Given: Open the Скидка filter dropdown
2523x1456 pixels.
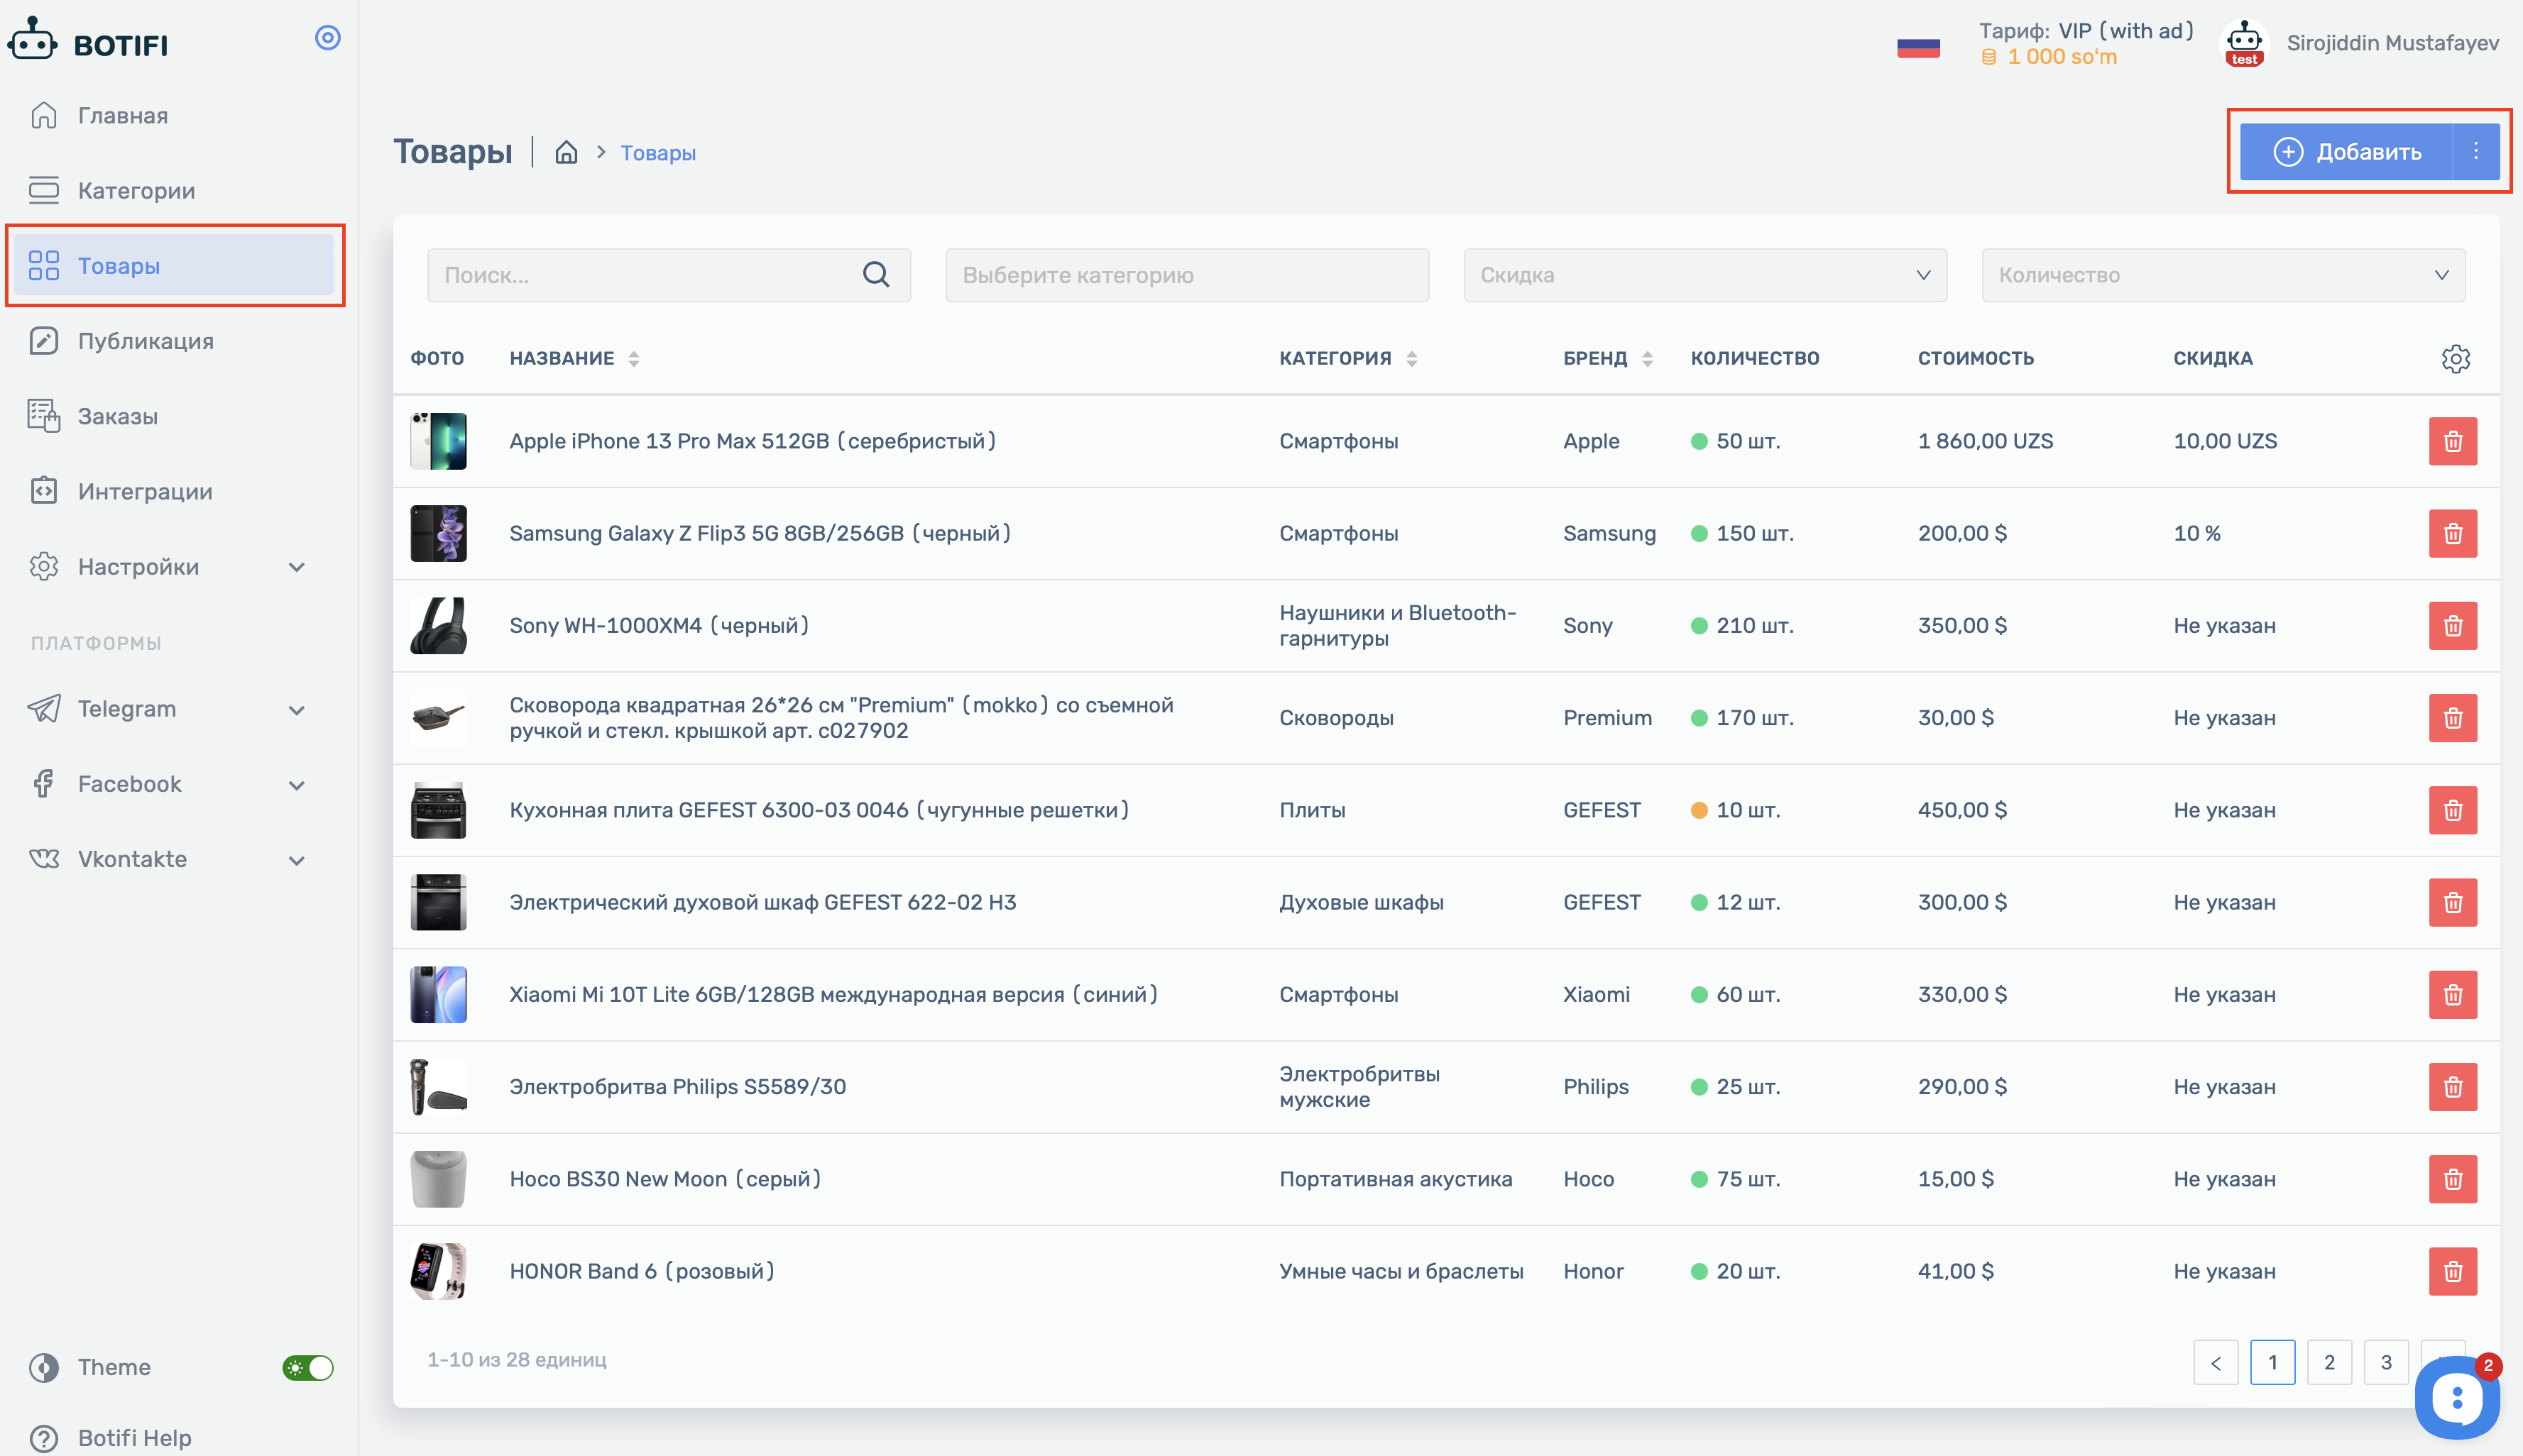Looking at the screenshot, I should pyautogui.click(x=1704, y=274).
